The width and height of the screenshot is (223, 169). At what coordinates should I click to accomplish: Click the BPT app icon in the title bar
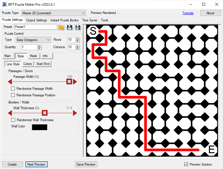[x=4, y=4]
